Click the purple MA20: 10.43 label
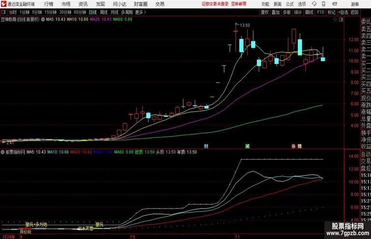The width and height of the screenshot is (371, 239). click(101, 20)
